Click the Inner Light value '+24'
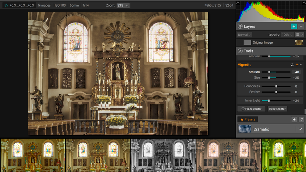306x172 pixels. pos(296,101)
